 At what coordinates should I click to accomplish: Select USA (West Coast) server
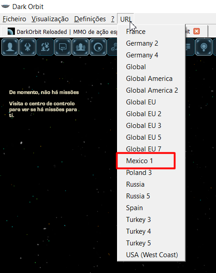151,255
